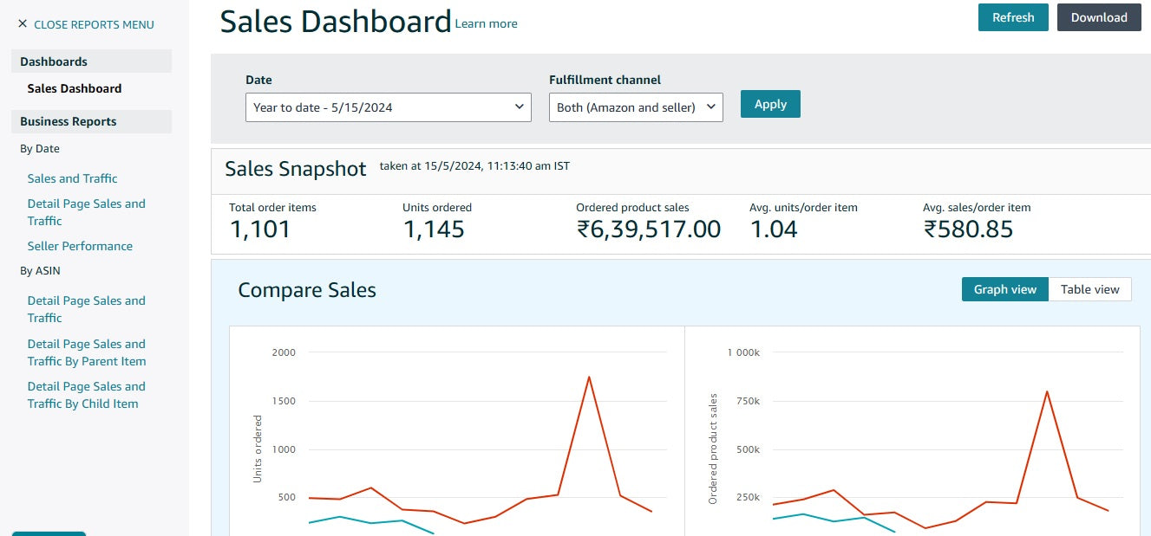Click the Dashboards section header
The image size is (1151, 536).
coord(54,61)
